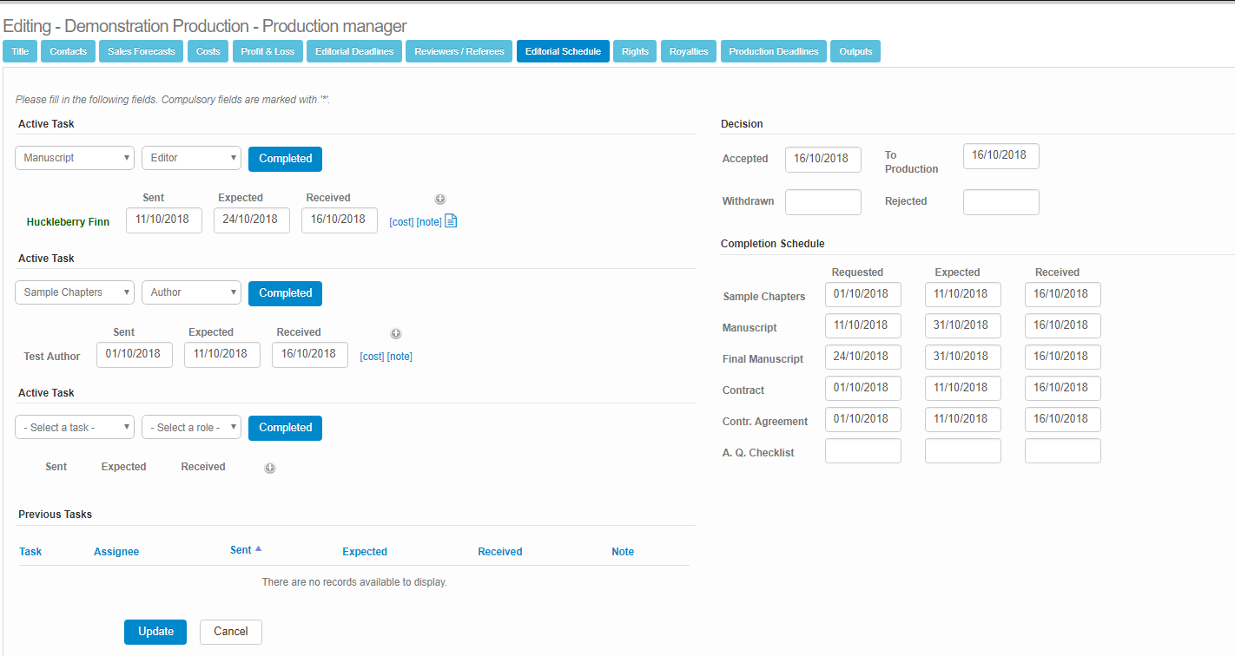This screenshot has height=656, width=1235.
Task: Expand the Editor role dropdown
Action: tap(191, 158)
